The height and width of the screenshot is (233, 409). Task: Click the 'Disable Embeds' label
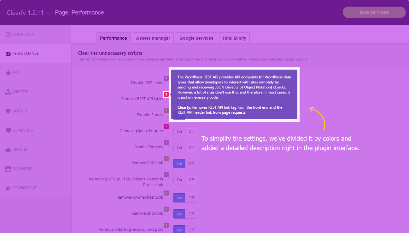pos(149,147)
